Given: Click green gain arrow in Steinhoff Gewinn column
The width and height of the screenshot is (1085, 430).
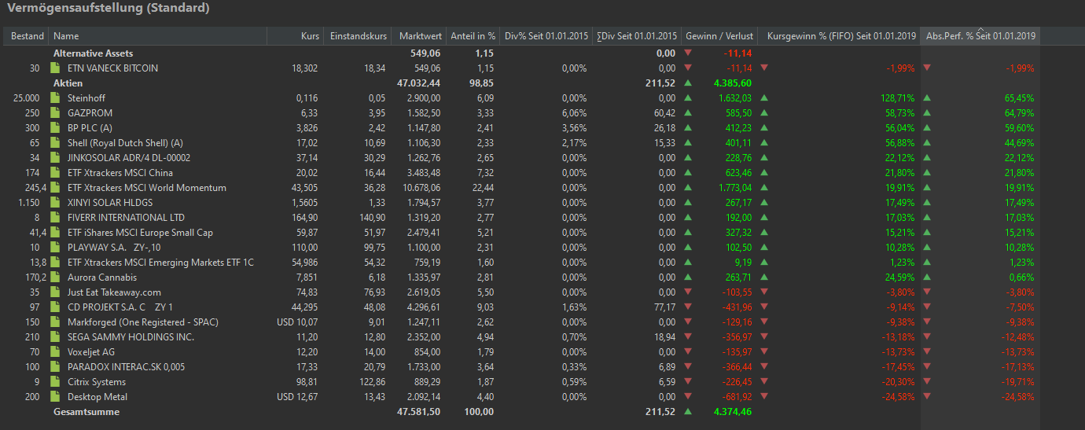Looking at the screenshot, I should click(x=689, y=98).
